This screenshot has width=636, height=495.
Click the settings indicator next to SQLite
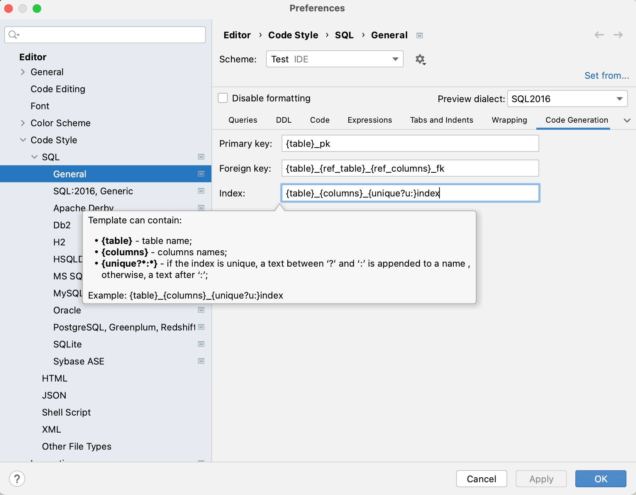(x=201, y=344)
